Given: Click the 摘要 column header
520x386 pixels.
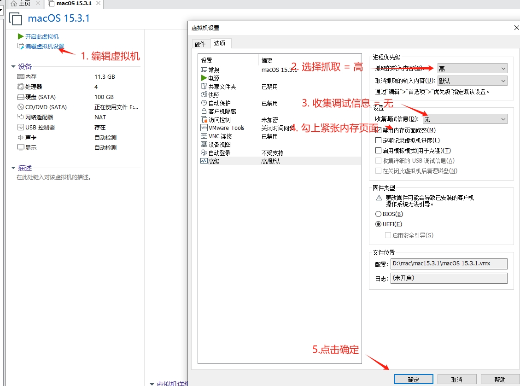Looking at the screenshot, I should click(x=267, y=60).
